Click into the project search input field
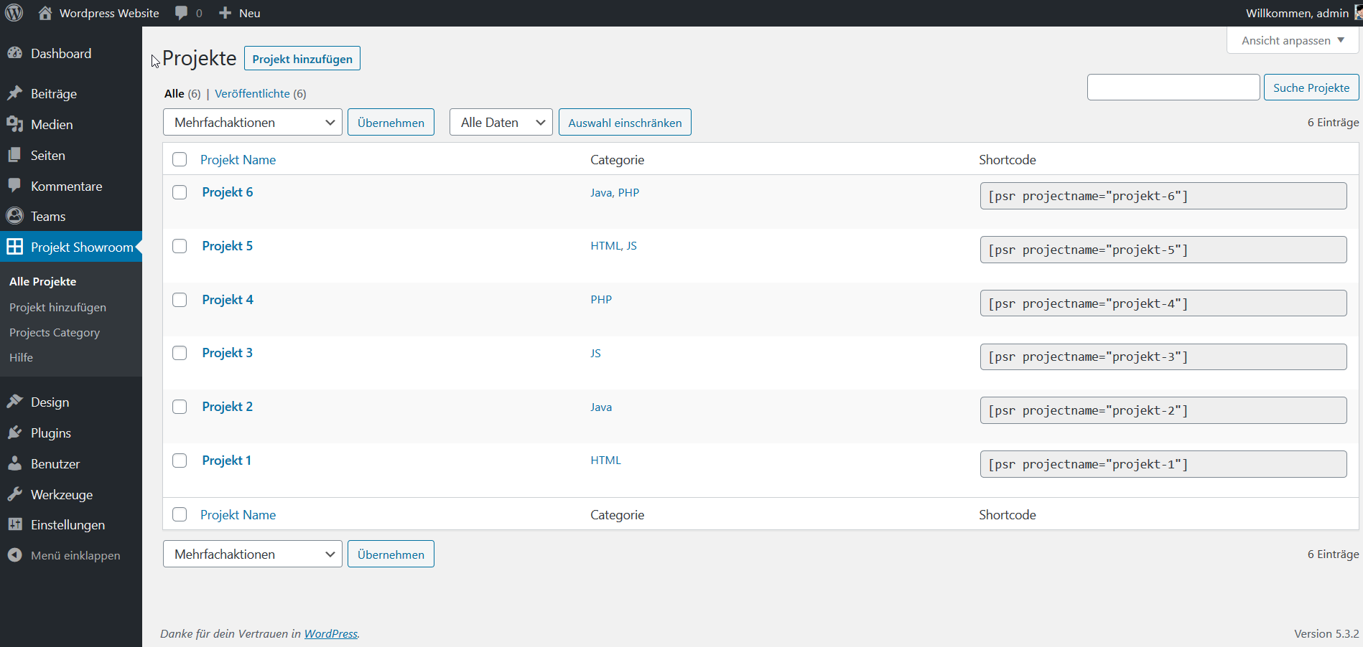 point(1173,88)
